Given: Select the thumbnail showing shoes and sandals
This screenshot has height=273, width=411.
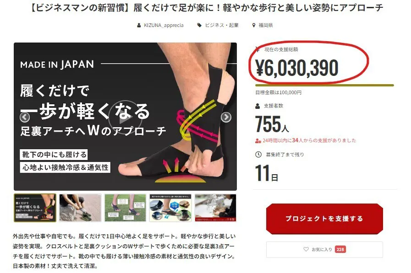Looking at the screenshot, I should 170,208.
